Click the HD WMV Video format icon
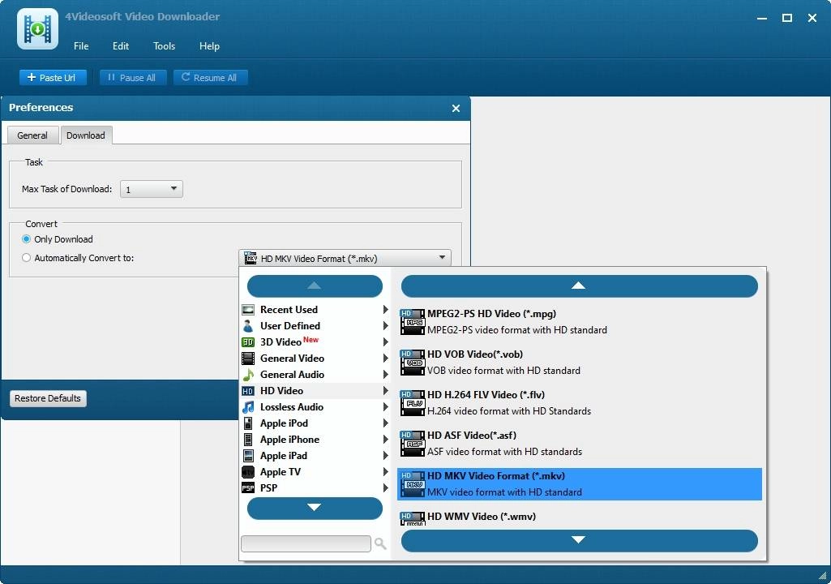The height and width of the screenshot is (584, 831). pos(413,518)
